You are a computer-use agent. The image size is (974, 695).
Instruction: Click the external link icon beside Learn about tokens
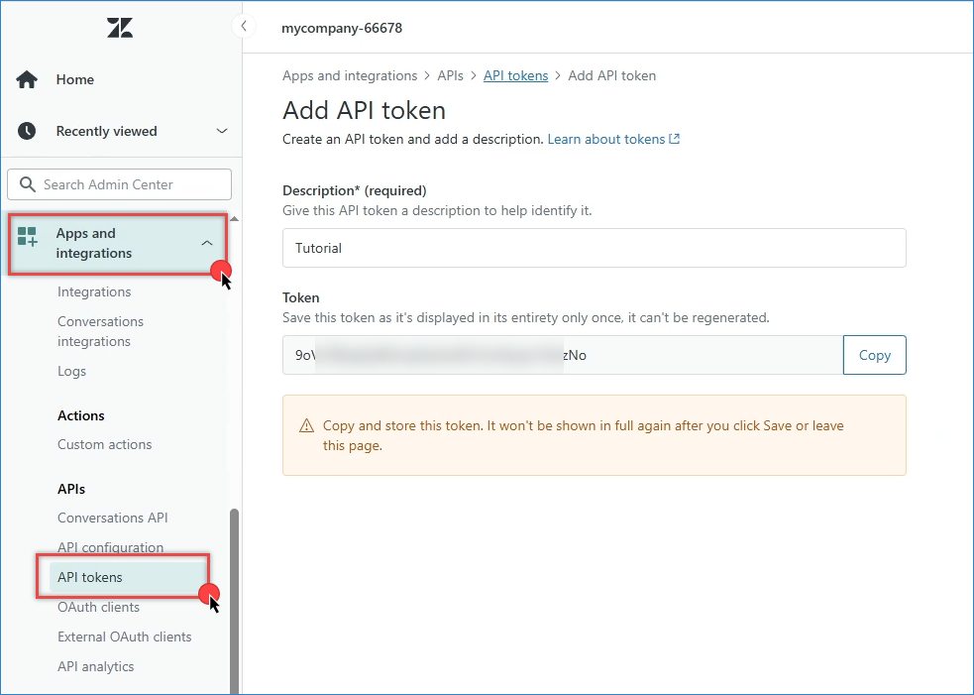tap(675, 139)
